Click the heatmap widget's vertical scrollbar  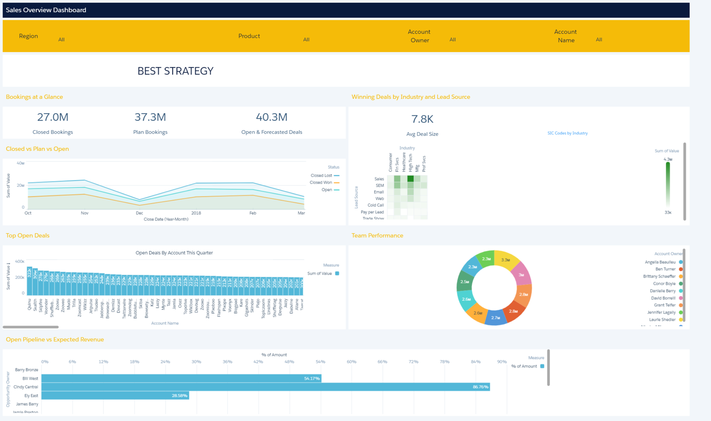[685, 182]
